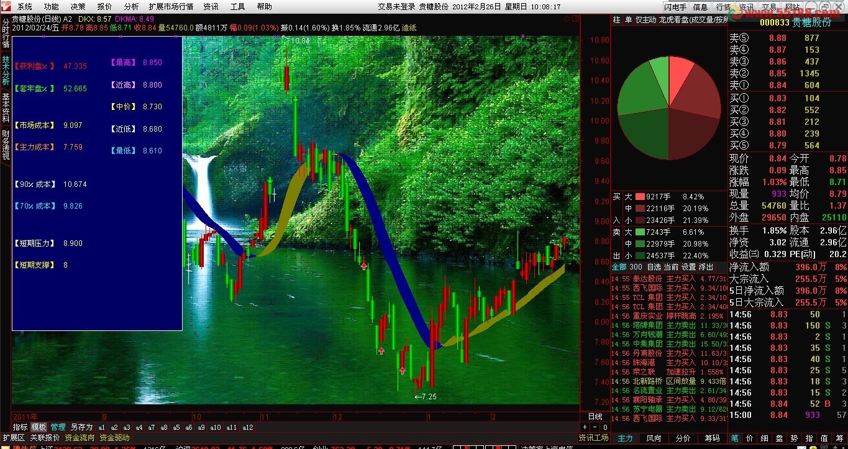Open the 系统 menu

(25, 7)
